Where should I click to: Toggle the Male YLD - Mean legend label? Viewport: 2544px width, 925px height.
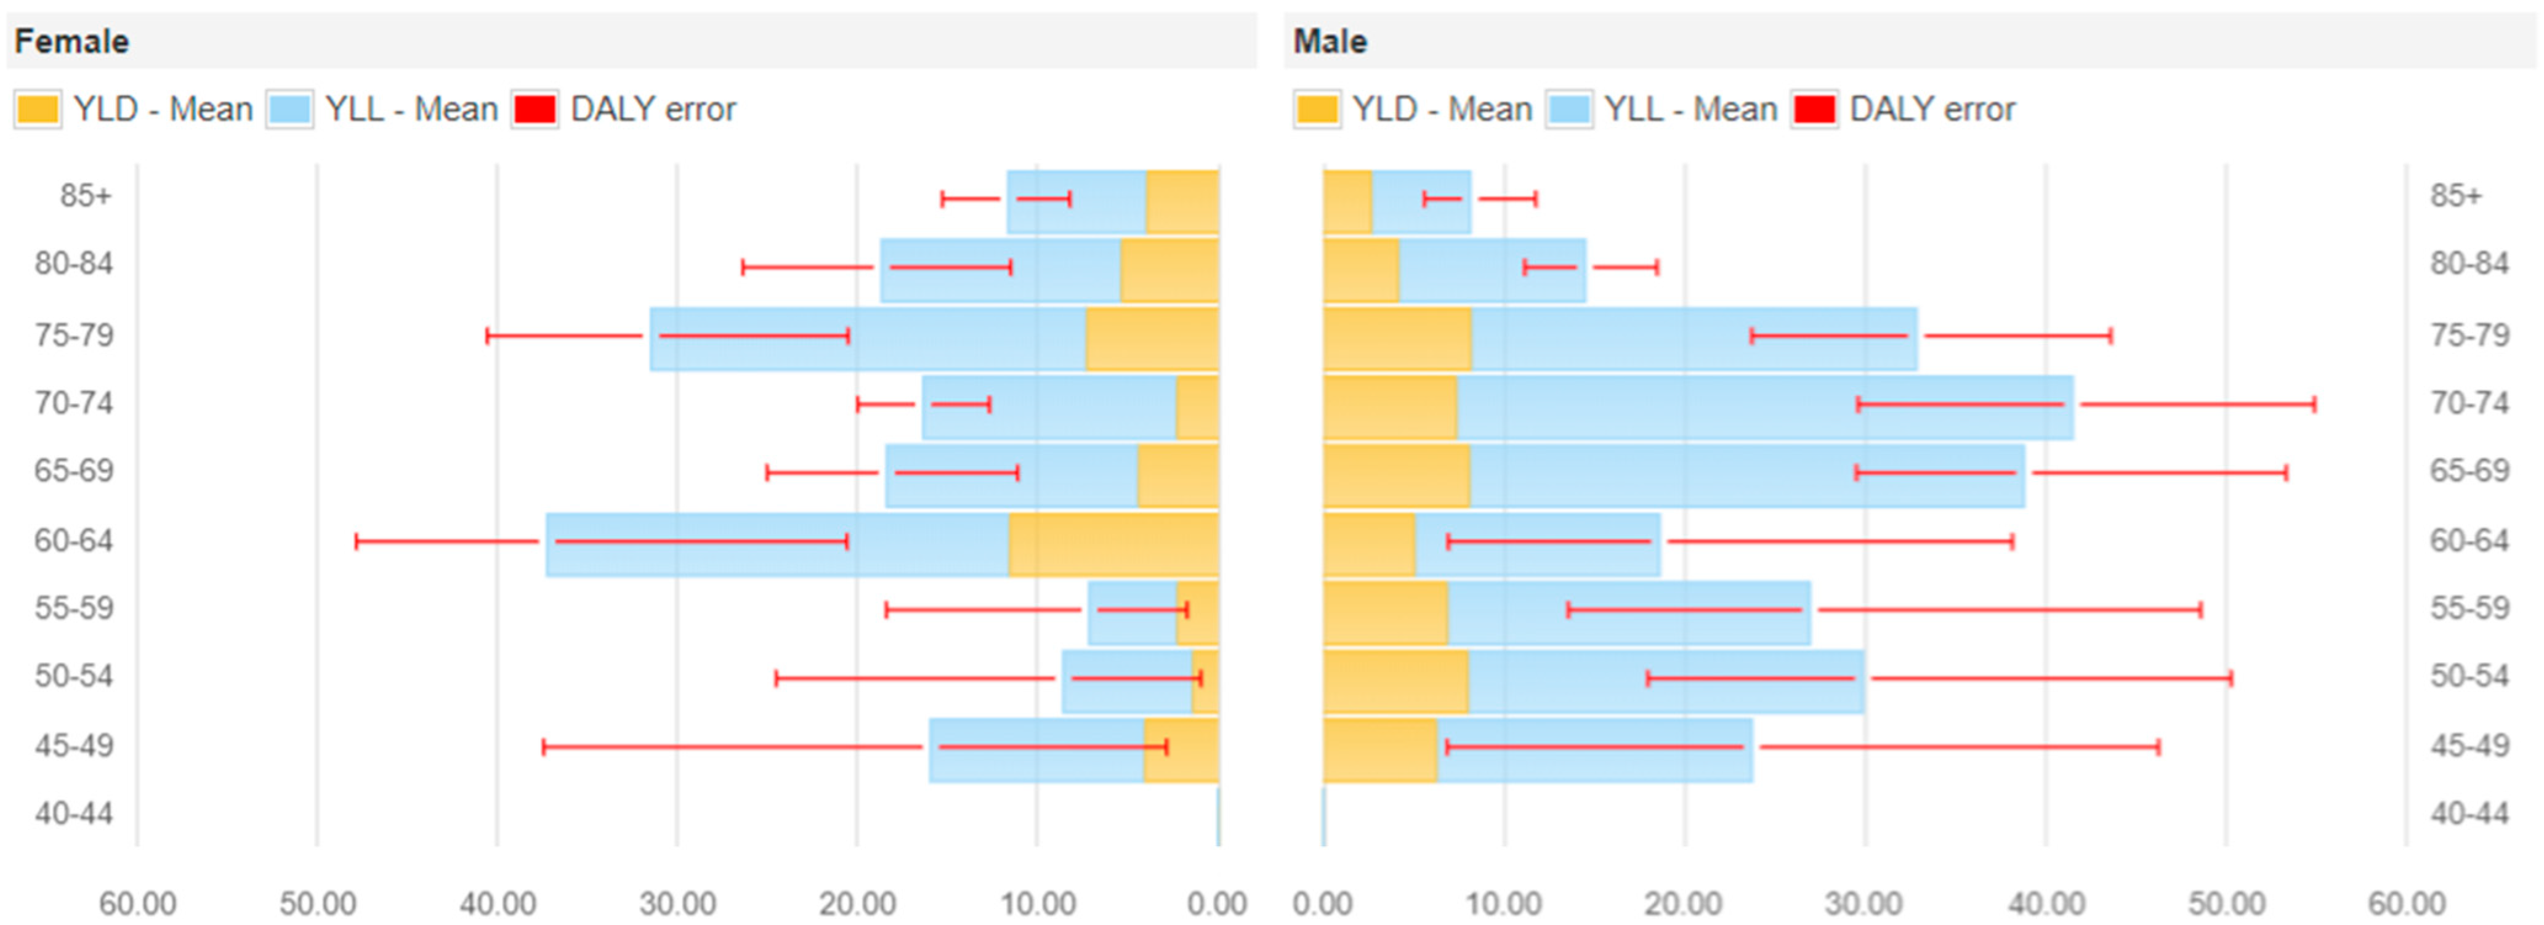click(1442, 108)
